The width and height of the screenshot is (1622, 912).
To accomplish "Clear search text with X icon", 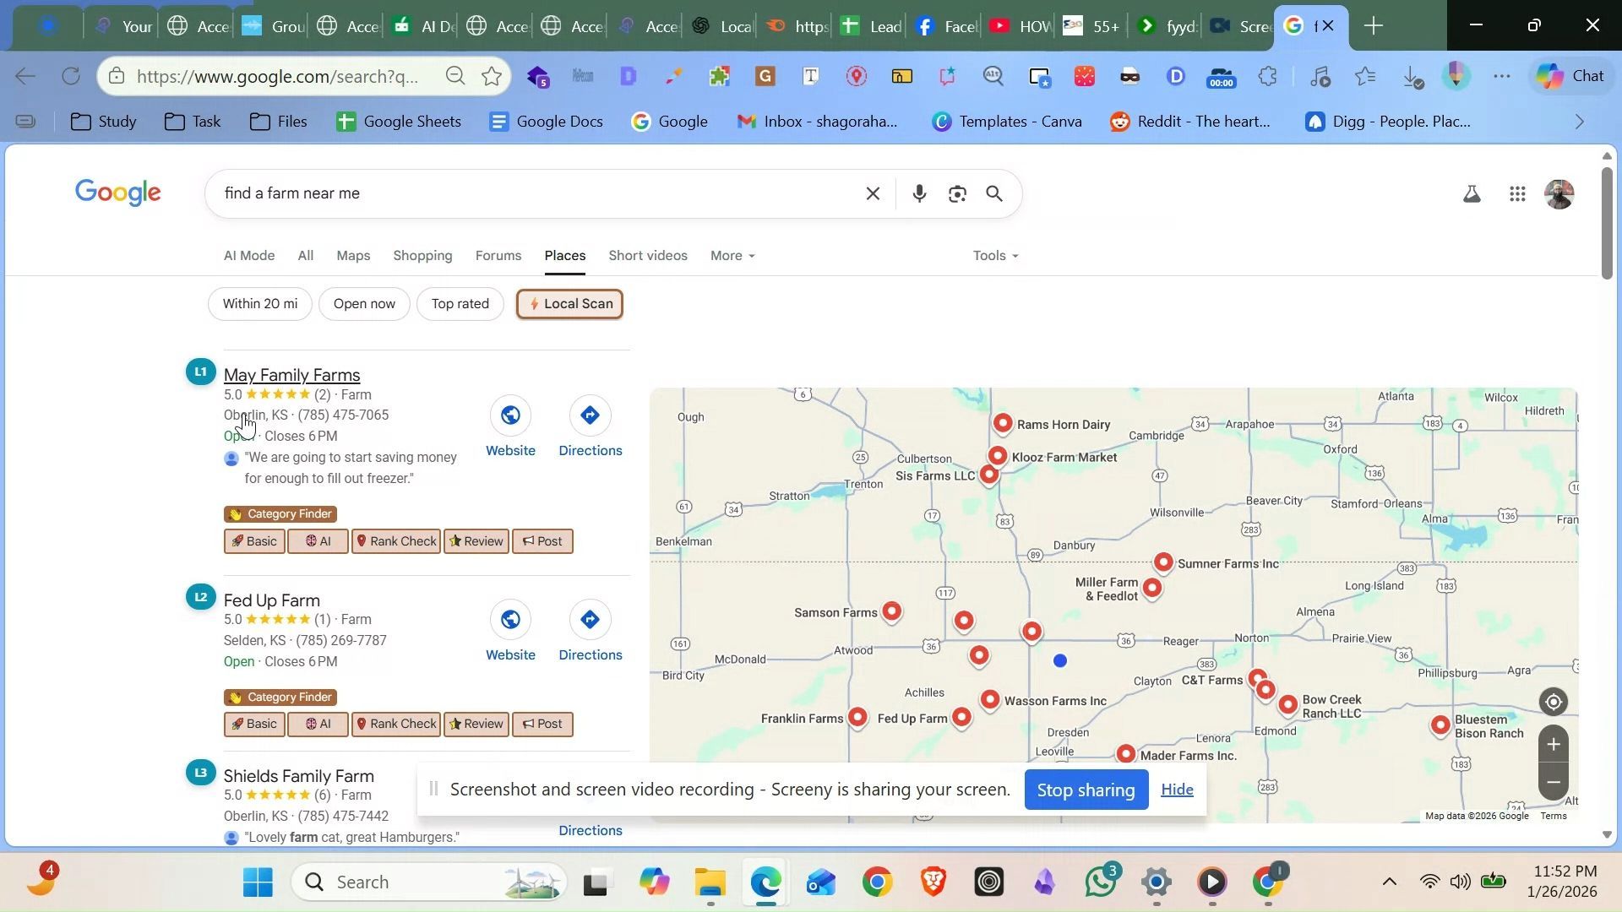I will coord(873,194).
